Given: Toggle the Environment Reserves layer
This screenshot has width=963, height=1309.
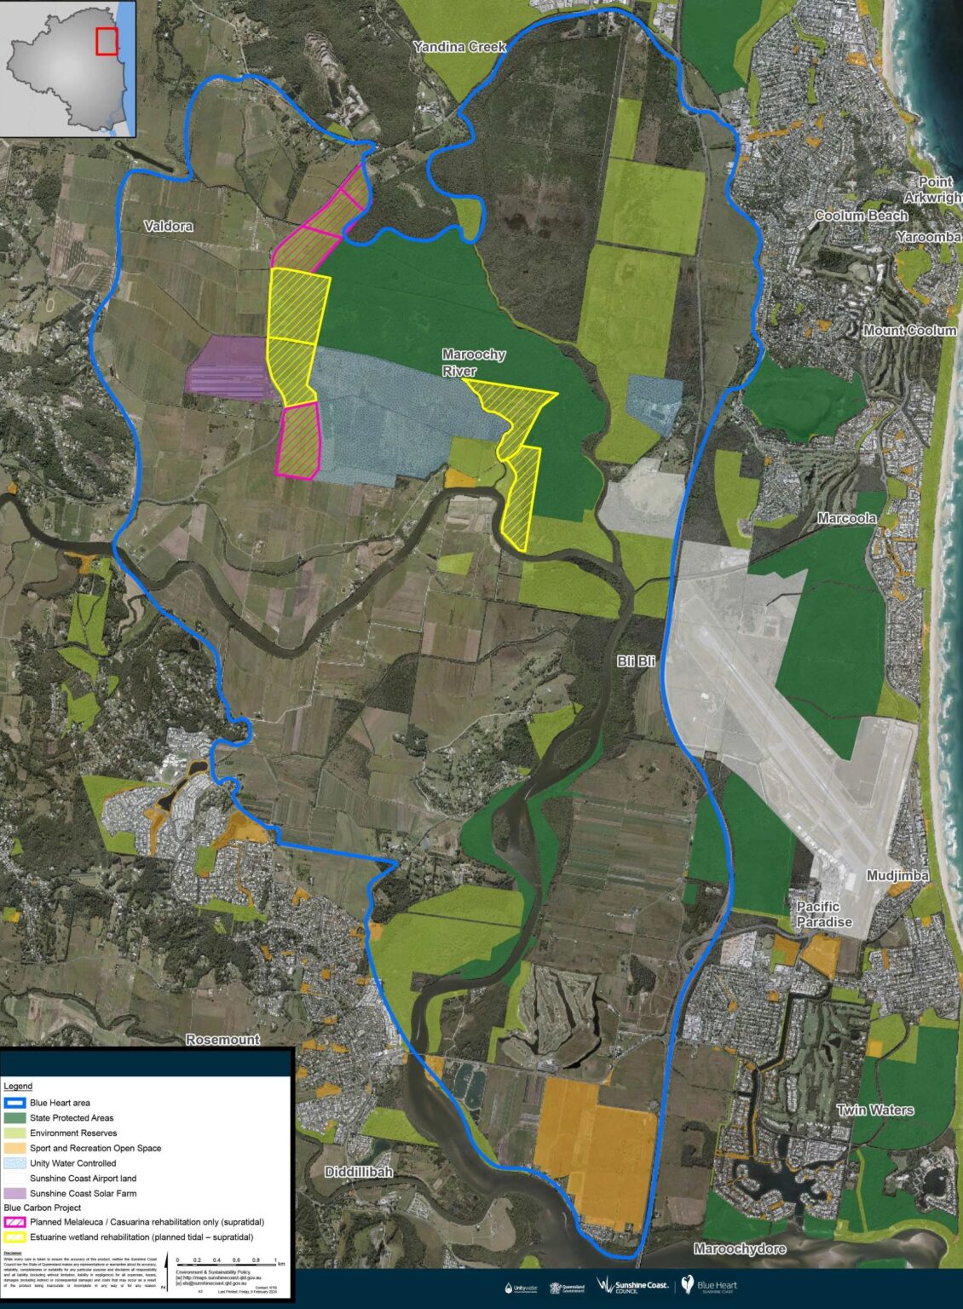Looking at the screenshot, I should point(14,1133).
